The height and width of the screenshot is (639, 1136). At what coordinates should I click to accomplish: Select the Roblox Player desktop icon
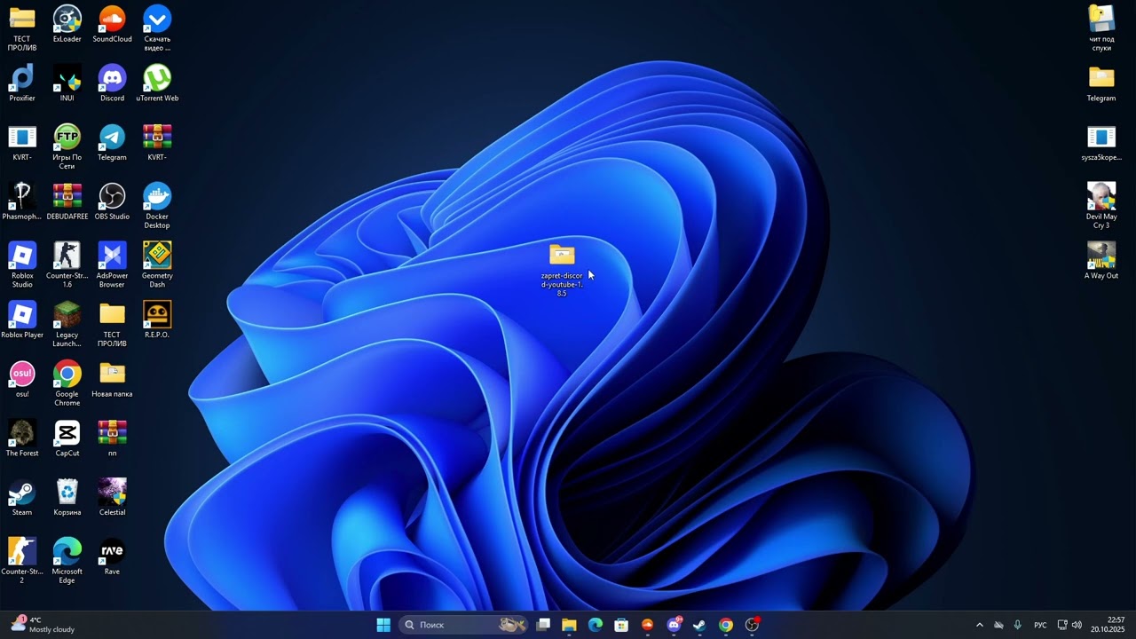pyautogui.click(x=22, y=319)
